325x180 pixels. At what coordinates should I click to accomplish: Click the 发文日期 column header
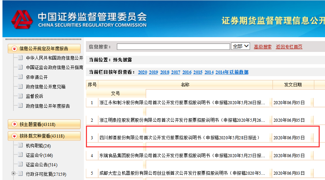tap(293, 85)
